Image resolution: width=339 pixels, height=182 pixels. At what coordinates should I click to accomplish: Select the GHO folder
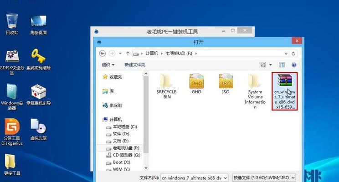point(196,84)
